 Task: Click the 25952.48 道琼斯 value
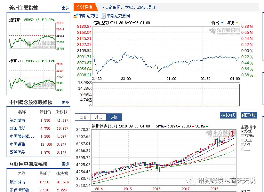32,20
